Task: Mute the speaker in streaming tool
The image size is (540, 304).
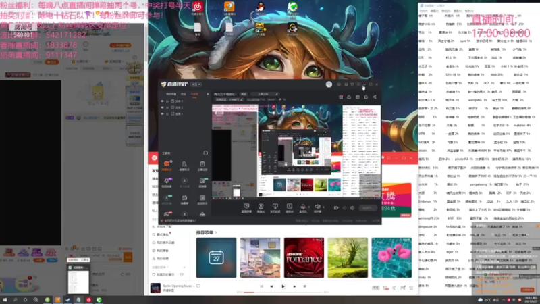Action: pos(317,208)
